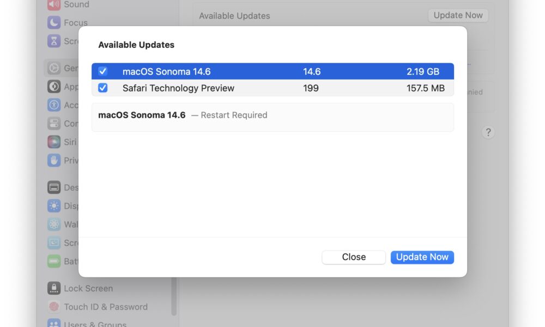This screenshot has height=327, width=545.
Task: Click the Close button in dialog
Action: pyautogui.click(x=354, y=257)
